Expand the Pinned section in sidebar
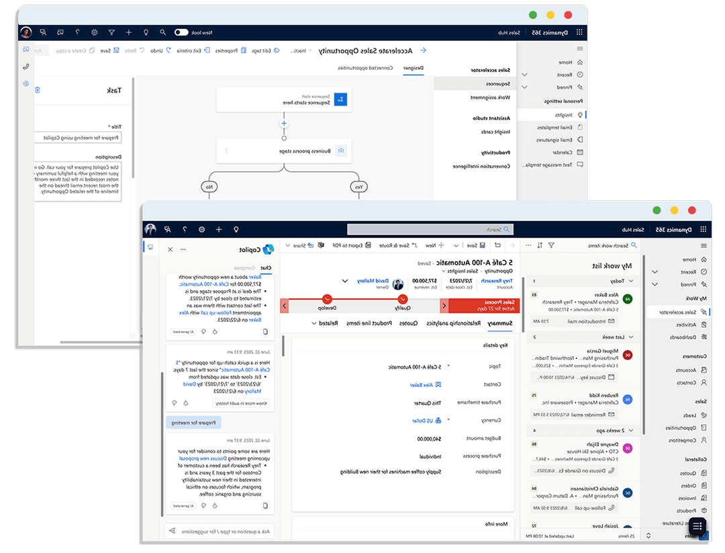This screenshot has height=553, width=725. (x=524, y=87)
